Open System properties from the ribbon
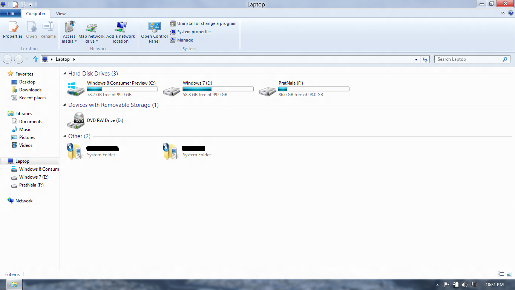Image resolution: width=515 pixels, height=290 pixels. (191, 32)
